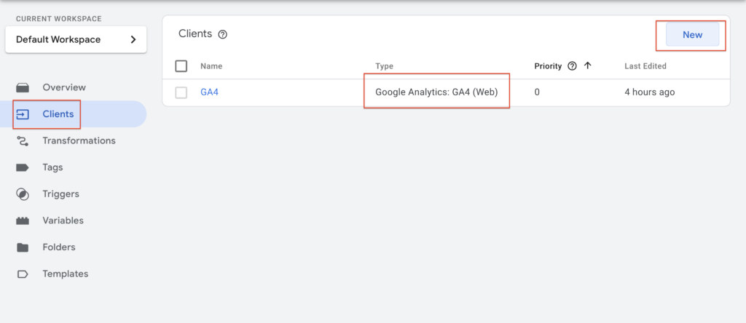
Task: Click the Transformations icon in sidebar
Action: 23,141
